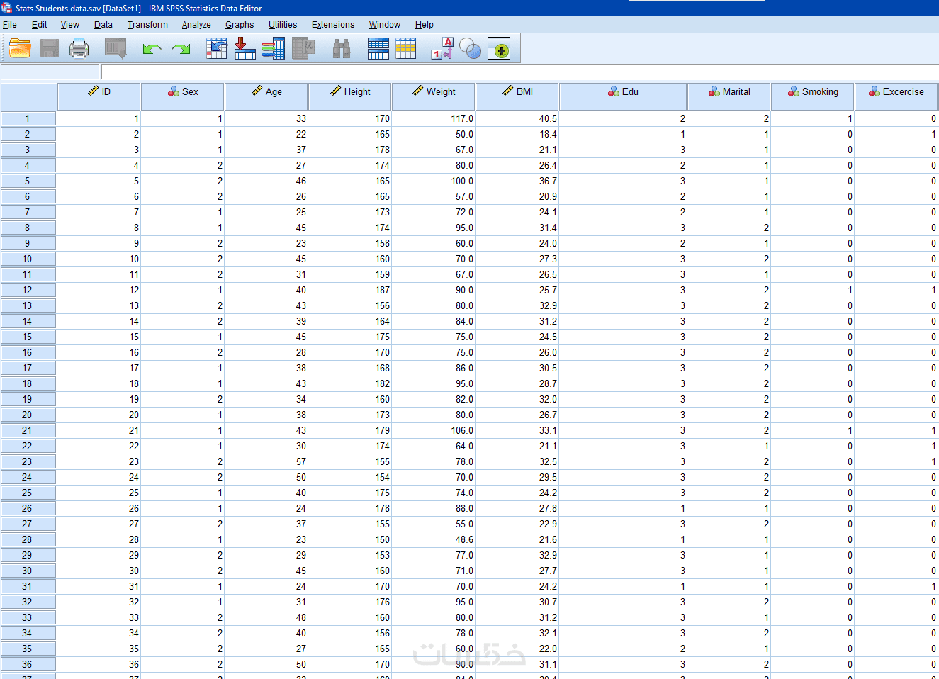939x679 pixels.
Task: Click the Run descriptive statistics icon
Action: coord(303,49)
